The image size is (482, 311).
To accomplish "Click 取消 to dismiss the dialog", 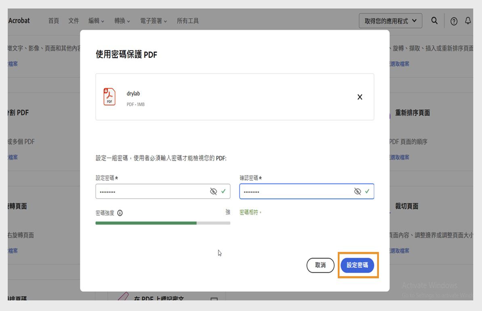I will [320, 265].
